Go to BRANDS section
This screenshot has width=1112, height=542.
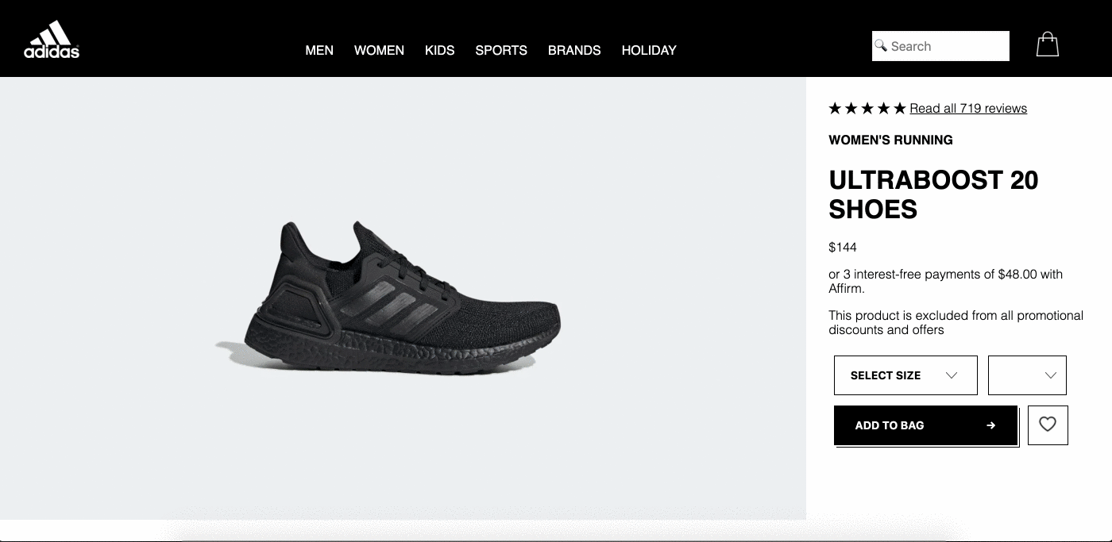click(574, 50)
